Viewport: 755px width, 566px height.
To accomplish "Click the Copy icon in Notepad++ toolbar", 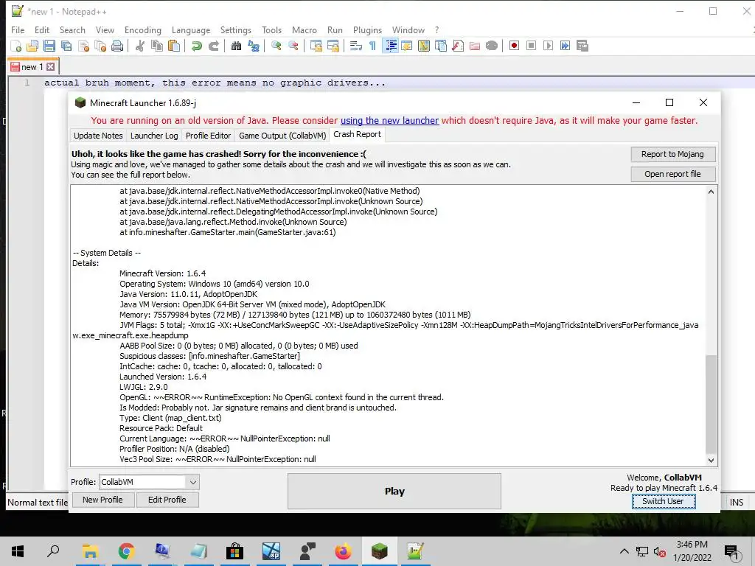I will tap(157, 46).
